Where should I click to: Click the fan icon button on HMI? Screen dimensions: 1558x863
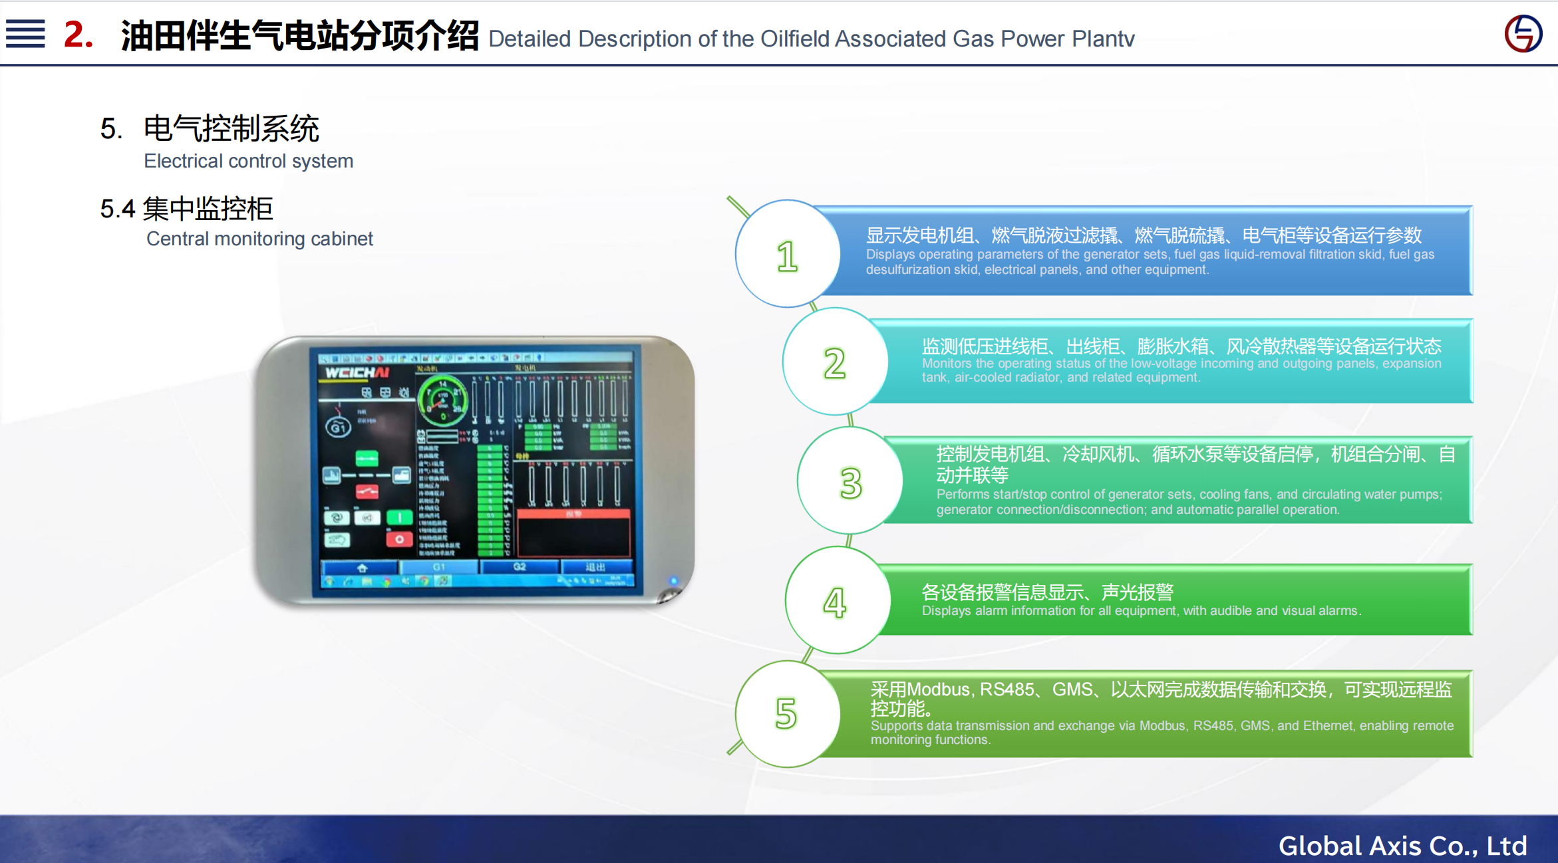coord(337,517)
